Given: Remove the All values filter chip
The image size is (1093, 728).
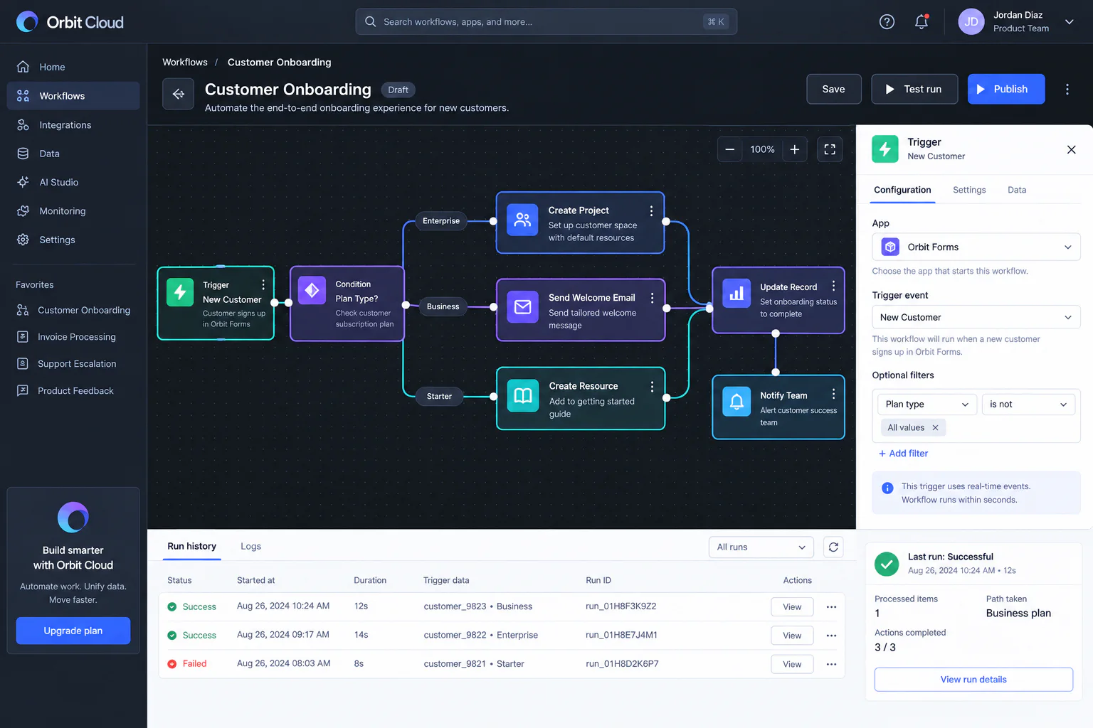Looking at the screenshot, I should [x=935, y=427].
